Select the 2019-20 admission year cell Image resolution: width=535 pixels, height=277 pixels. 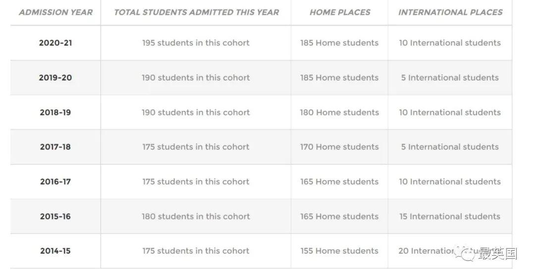(x=55, y=78)
